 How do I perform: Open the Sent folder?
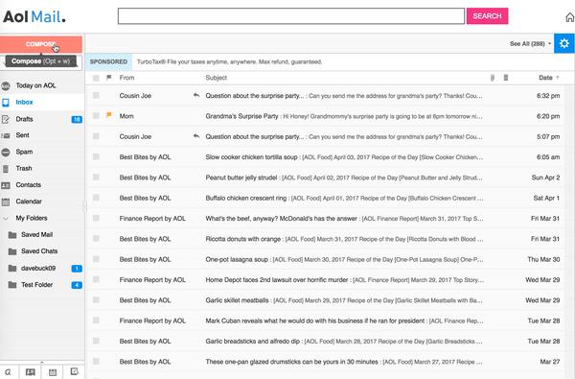pos(22,135)
